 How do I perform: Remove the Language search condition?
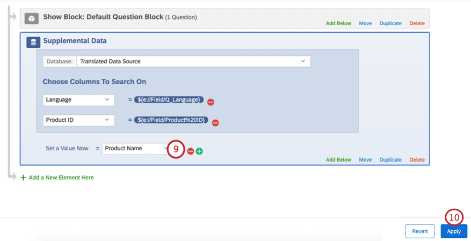[211, 102]
